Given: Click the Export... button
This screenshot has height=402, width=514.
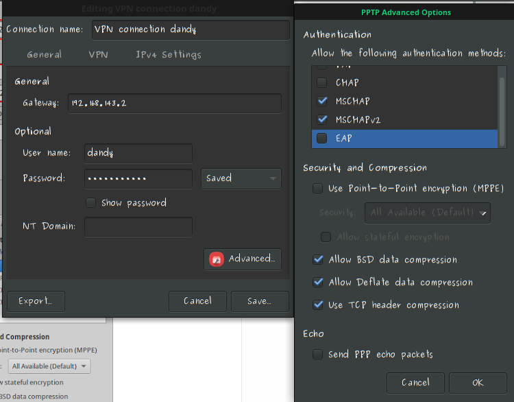Looking at the screenshot, I should [36, 301].
